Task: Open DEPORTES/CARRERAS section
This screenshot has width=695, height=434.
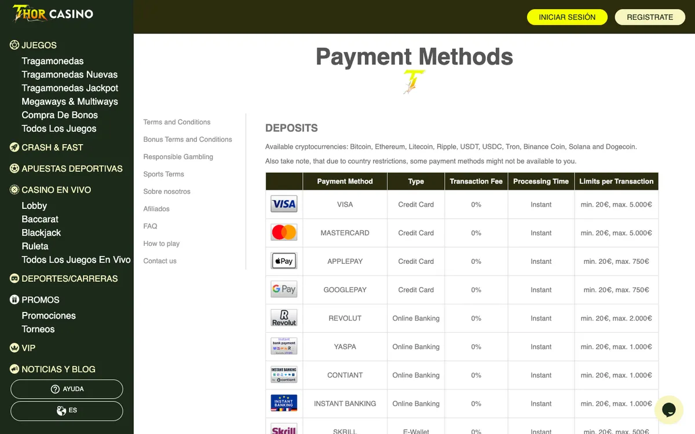Action: 69,279
